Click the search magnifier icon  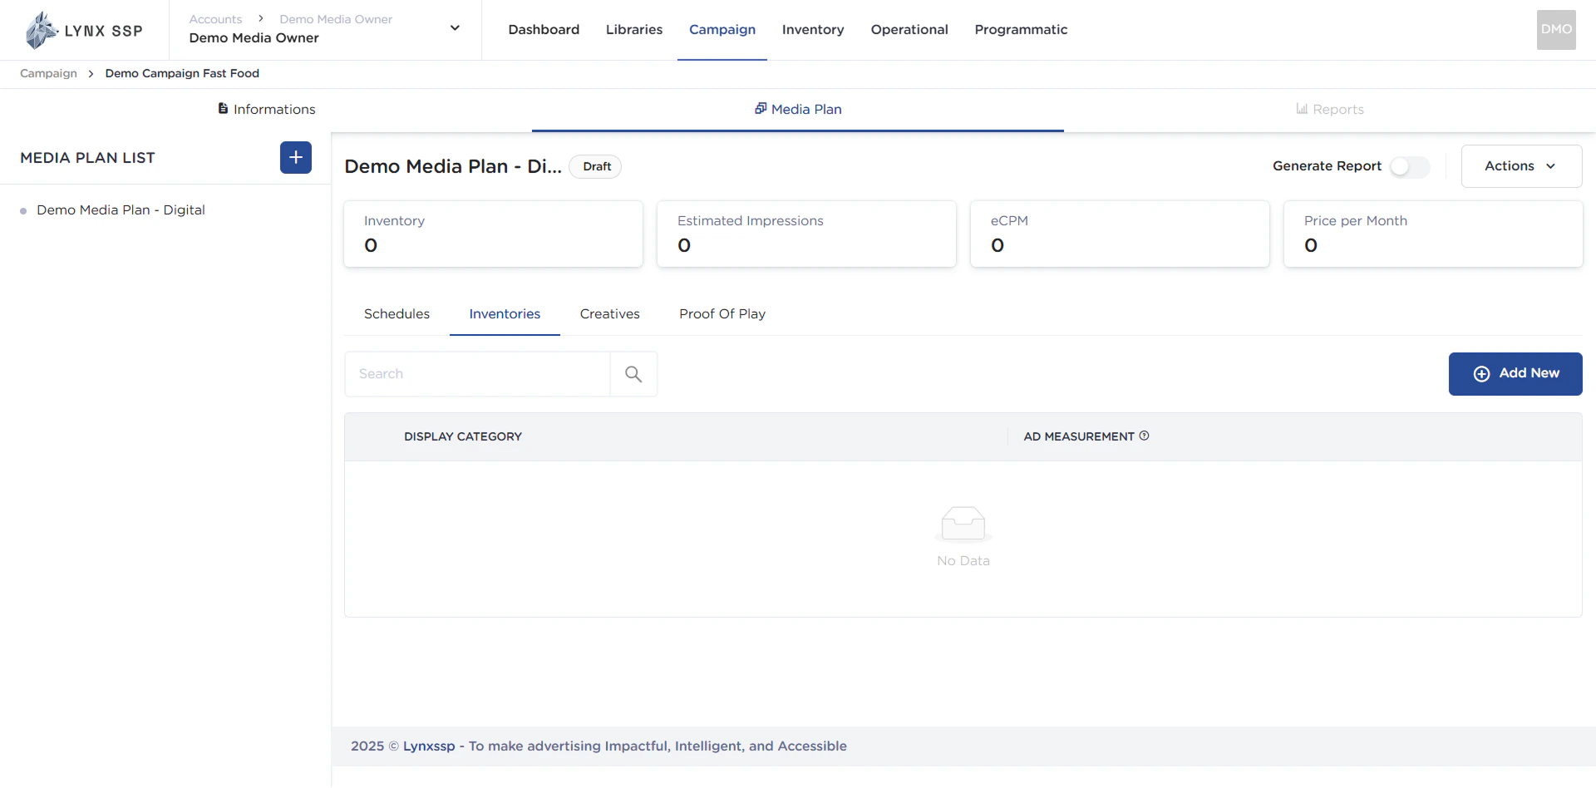633,373
